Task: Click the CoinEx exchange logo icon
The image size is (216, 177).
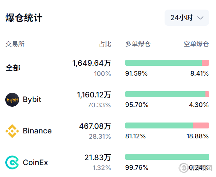Action: point(13,162)
